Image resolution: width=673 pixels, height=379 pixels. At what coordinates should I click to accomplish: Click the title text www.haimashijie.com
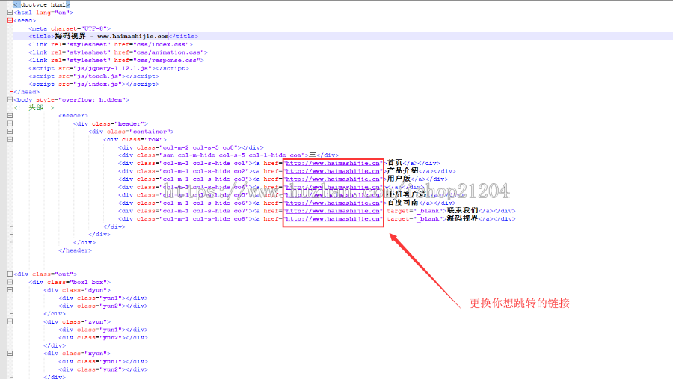pos(133,37)
